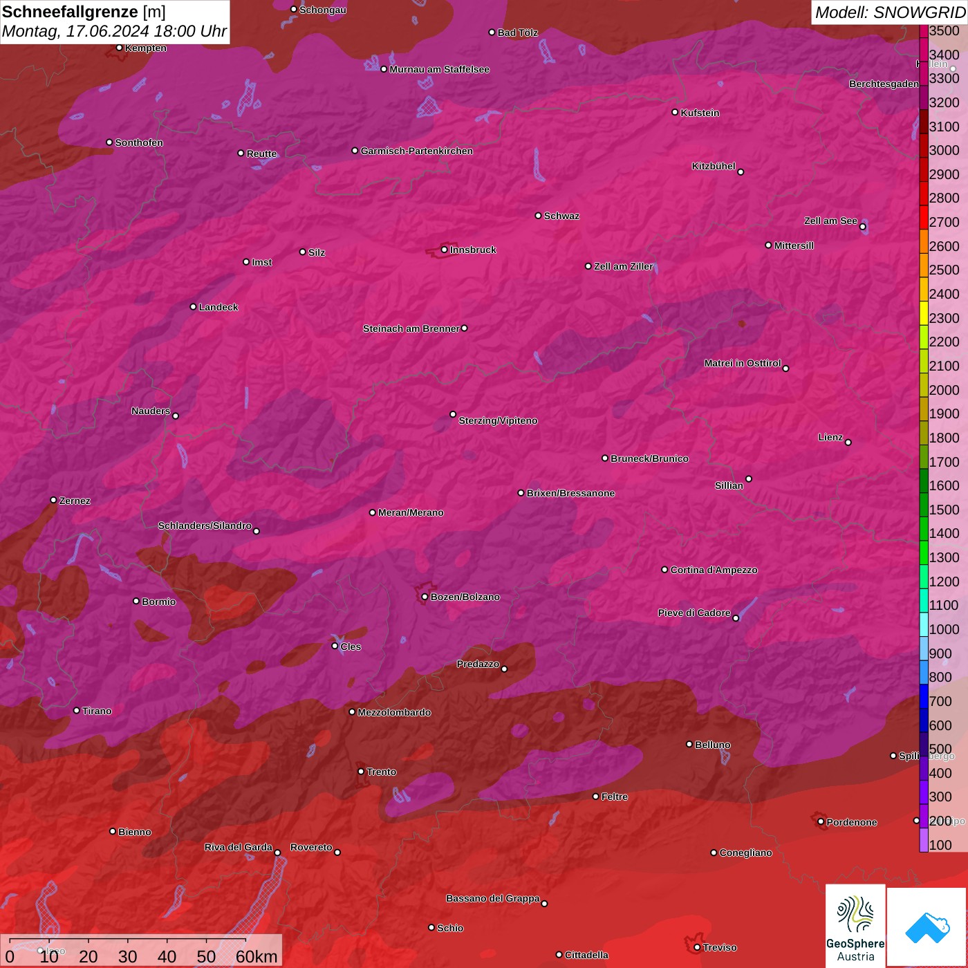Click the Meran/Merano label
Viewport: 968px width, 968px height.
[411, 512]
